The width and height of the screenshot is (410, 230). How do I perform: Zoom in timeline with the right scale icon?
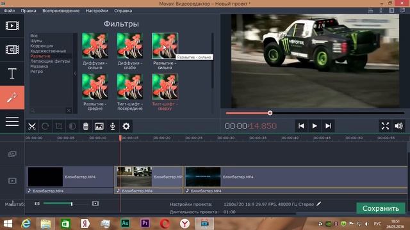(x=95, y=203)
